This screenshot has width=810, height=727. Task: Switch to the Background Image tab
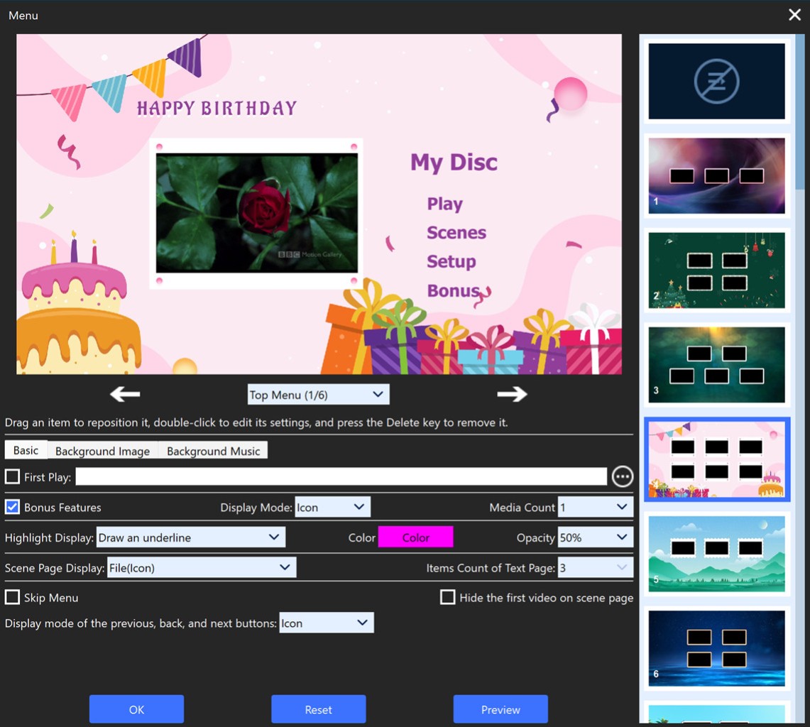click(x=102, y=451)
